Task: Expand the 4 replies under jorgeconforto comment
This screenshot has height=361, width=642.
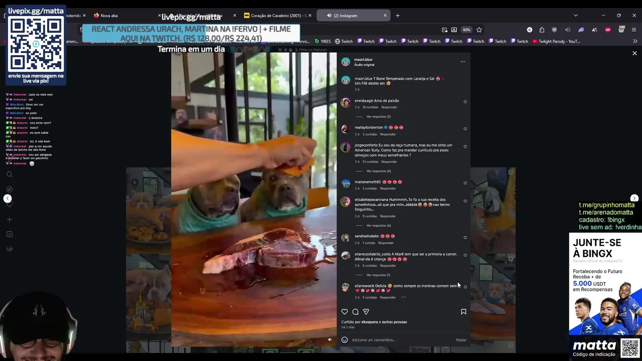Action: (x=378, y=171)
